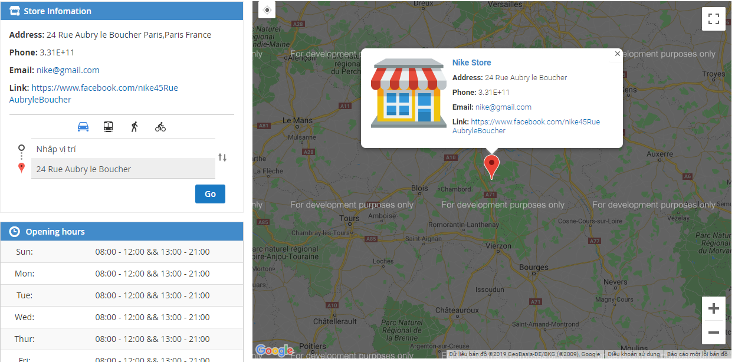
Task: Click the Vierzon label on map
Action: click(498, 246)
